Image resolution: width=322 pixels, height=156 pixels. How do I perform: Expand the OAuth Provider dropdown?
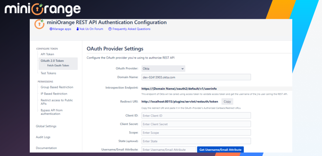pos(163,68)
